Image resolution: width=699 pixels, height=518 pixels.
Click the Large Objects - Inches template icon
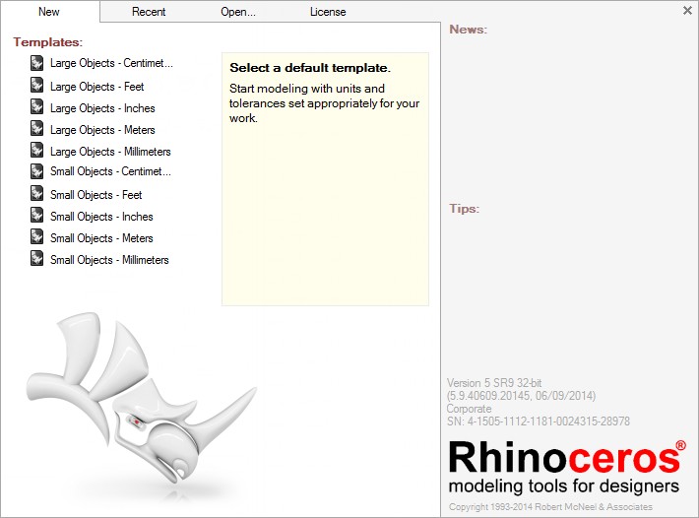coord(37,106)
